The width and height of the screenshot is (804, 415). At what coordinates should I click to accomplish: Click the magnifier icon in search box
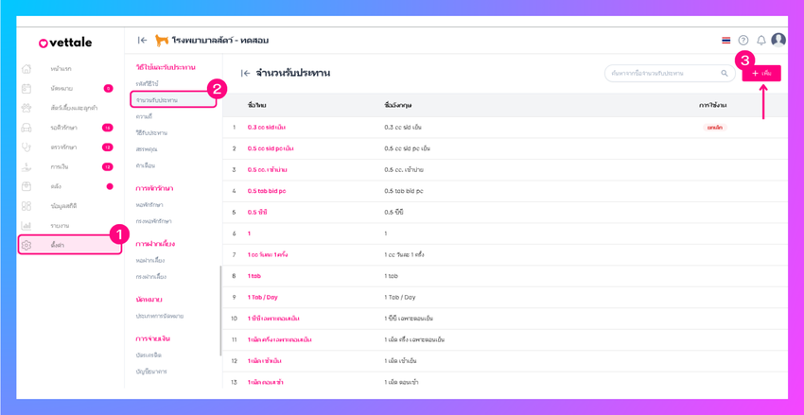coord(725,73)
